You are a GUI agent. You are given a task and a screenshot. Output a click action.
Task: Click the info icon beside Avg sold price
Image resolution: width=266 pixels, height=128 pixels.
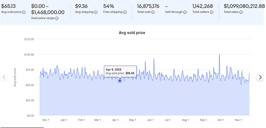pos(24,12)
